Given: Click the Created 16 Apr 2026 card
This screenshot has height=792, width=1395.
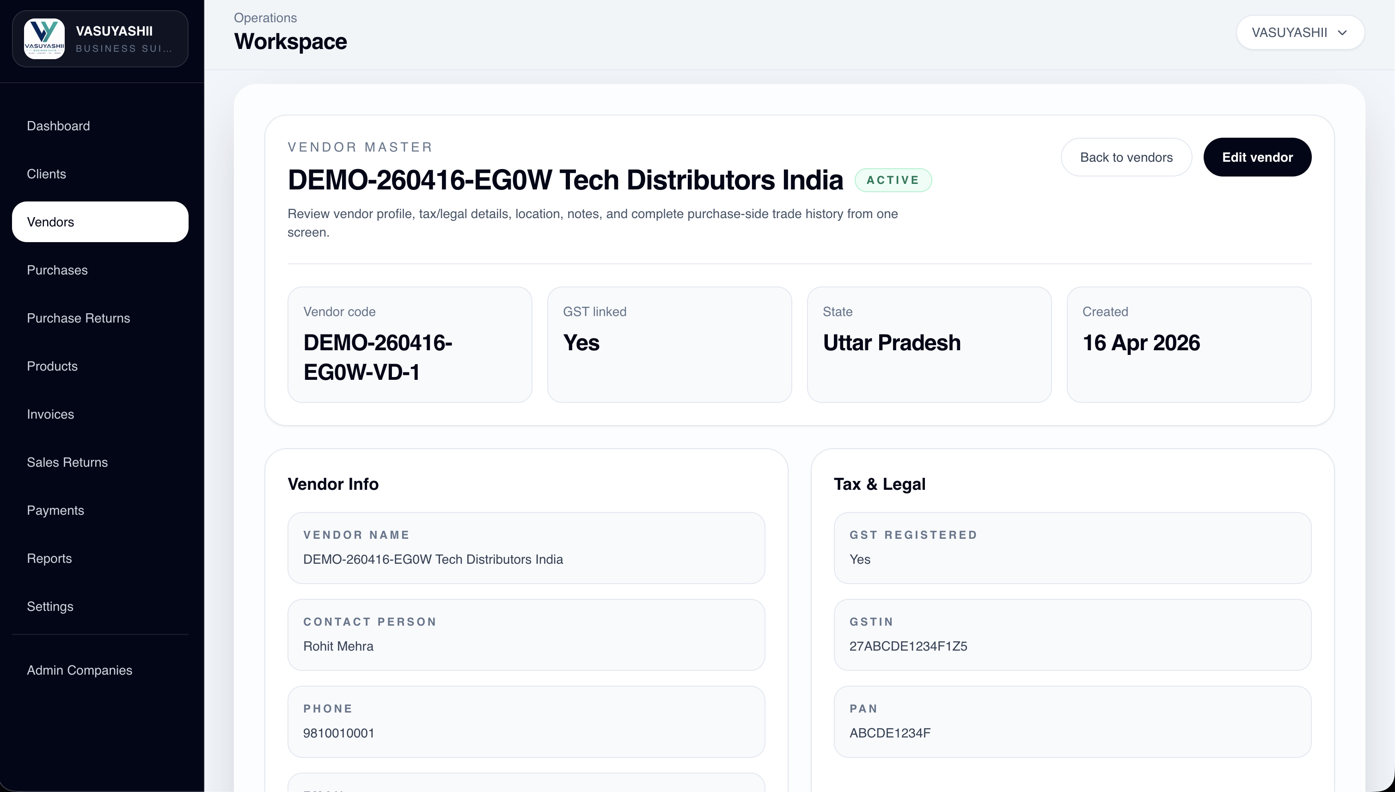Looking at the screenshot, I should [1189, 345].
